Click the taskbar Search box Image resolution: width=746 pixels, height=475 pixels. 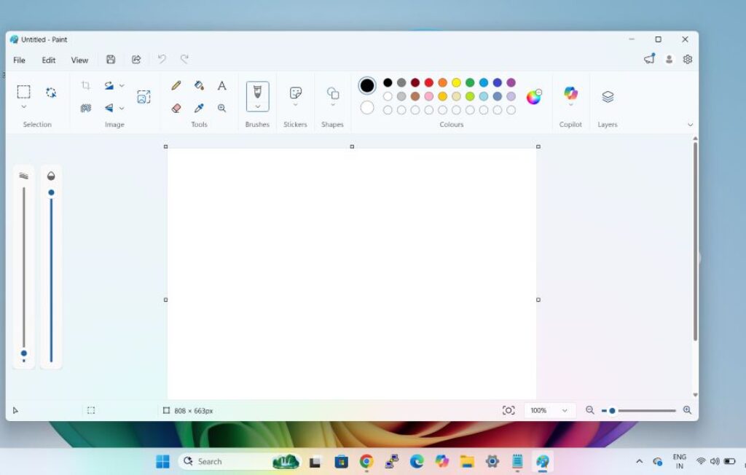pos(239,461)
